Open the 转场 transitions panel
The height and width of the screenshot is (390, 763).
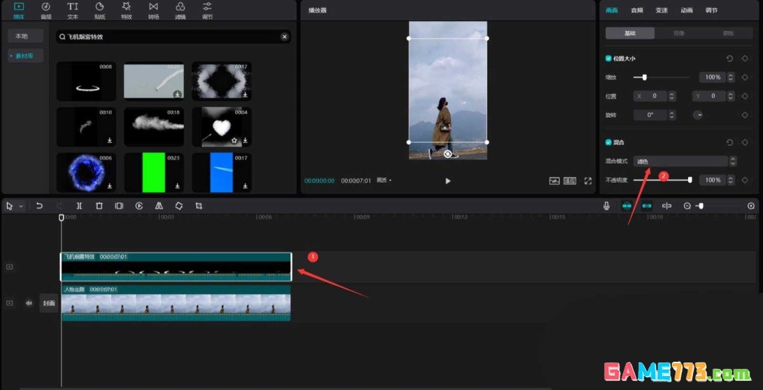153,10
